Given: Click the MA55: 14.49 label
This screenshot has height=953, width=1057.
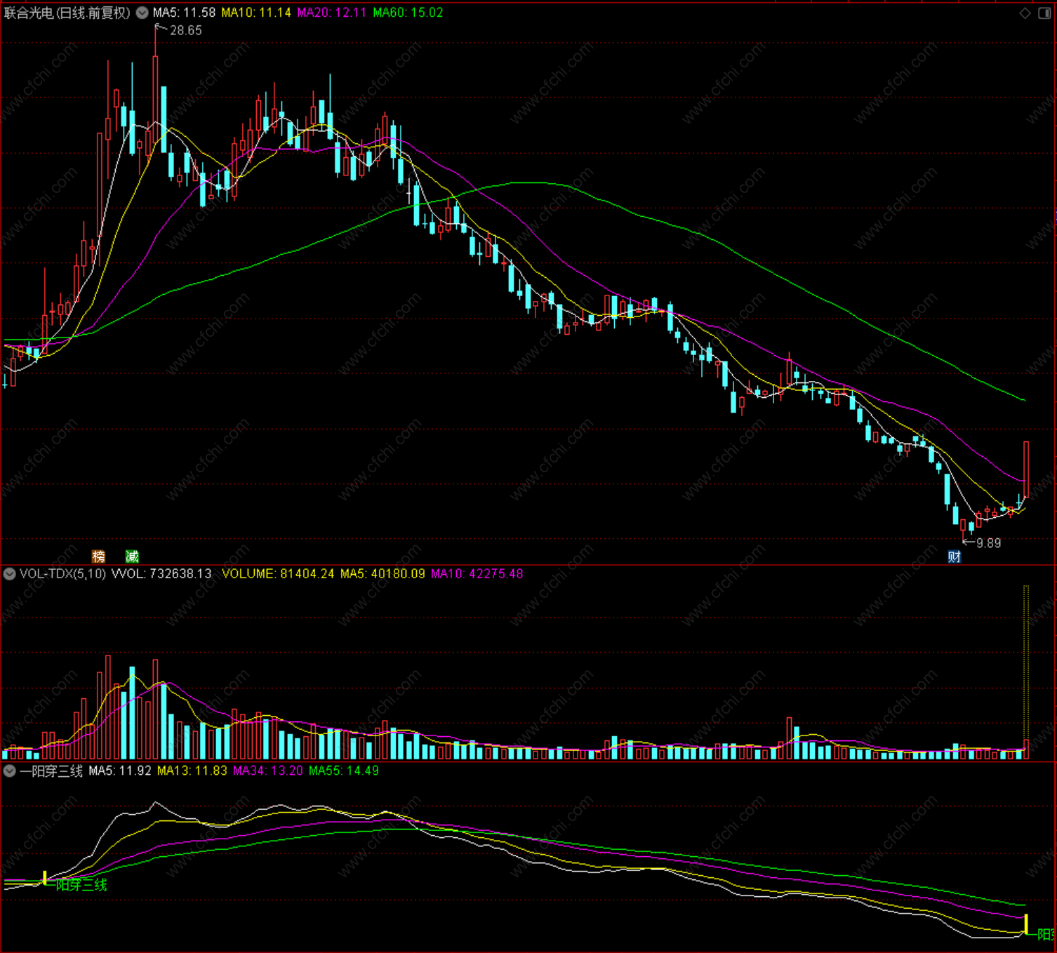Looking at the screenshot, I should [x=344, y=771].
